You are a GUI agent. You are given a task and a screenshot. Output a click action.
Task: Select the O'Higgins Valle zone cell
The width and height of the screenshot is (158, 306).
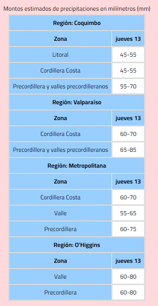point(60,277)
